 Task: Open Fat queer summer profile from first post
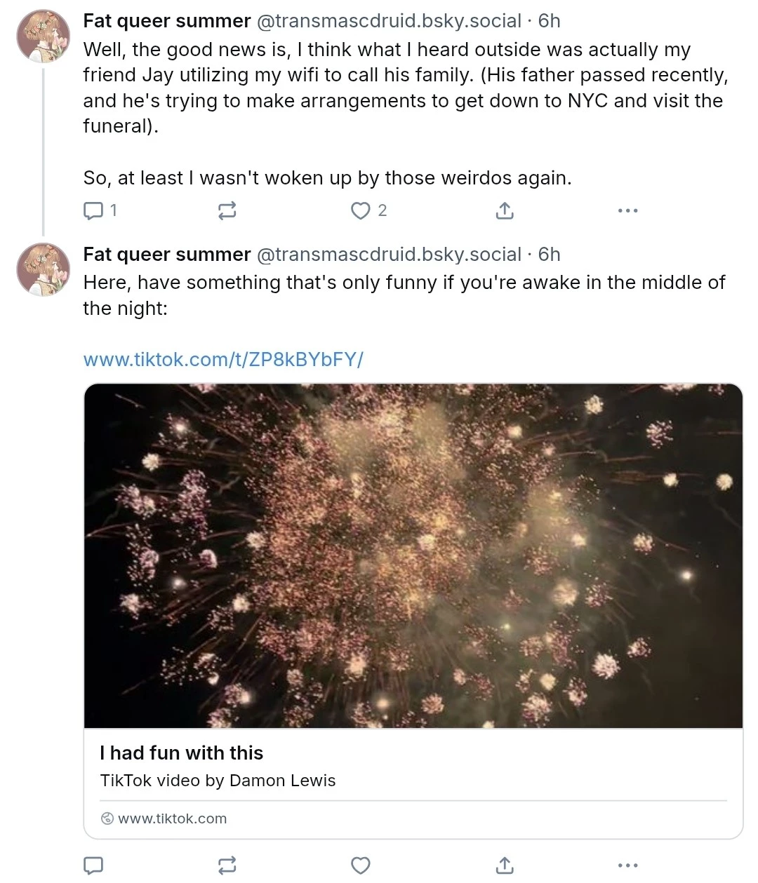(167, 21)
